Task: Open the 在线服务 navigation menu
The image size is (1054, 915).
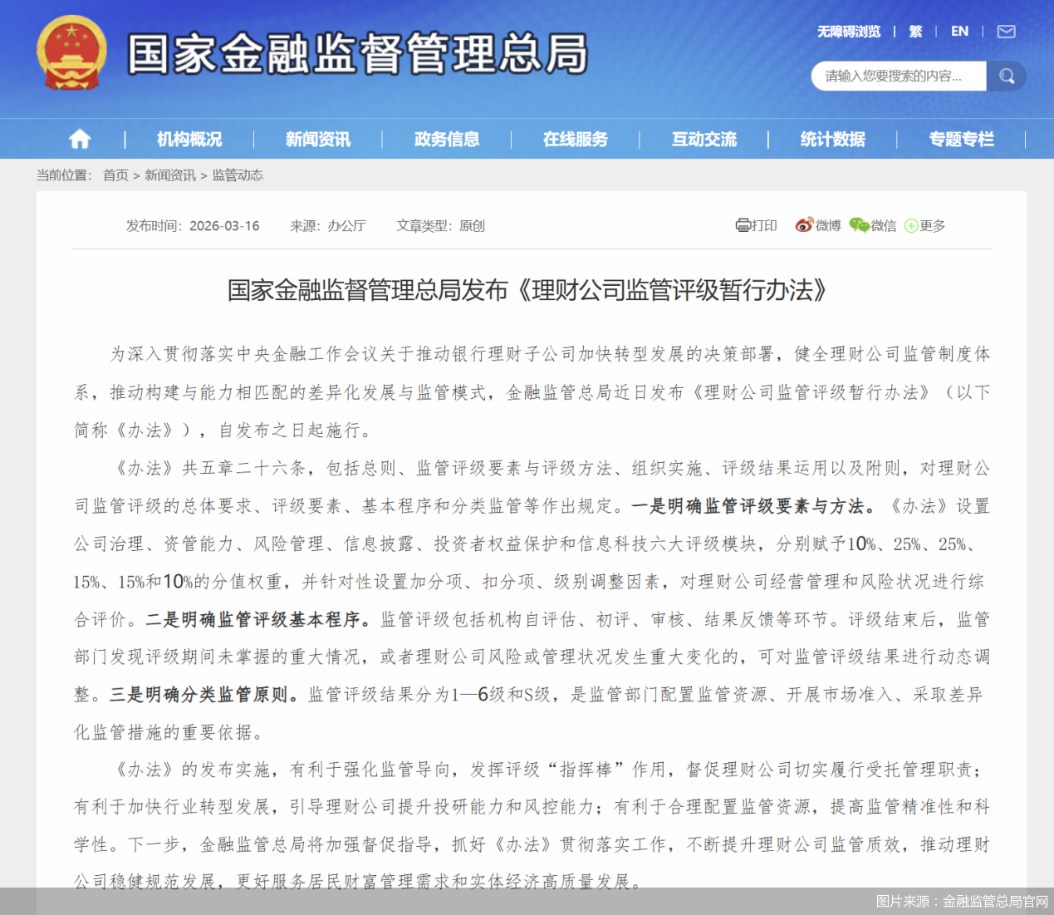Action: point(575,139)
